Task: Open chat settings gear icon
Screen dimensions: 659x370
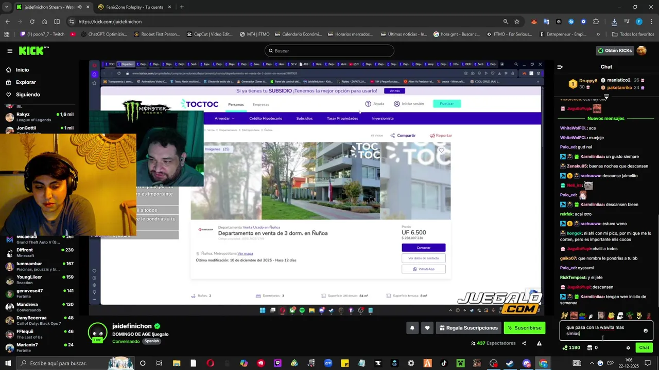Action: coord(628,348)
